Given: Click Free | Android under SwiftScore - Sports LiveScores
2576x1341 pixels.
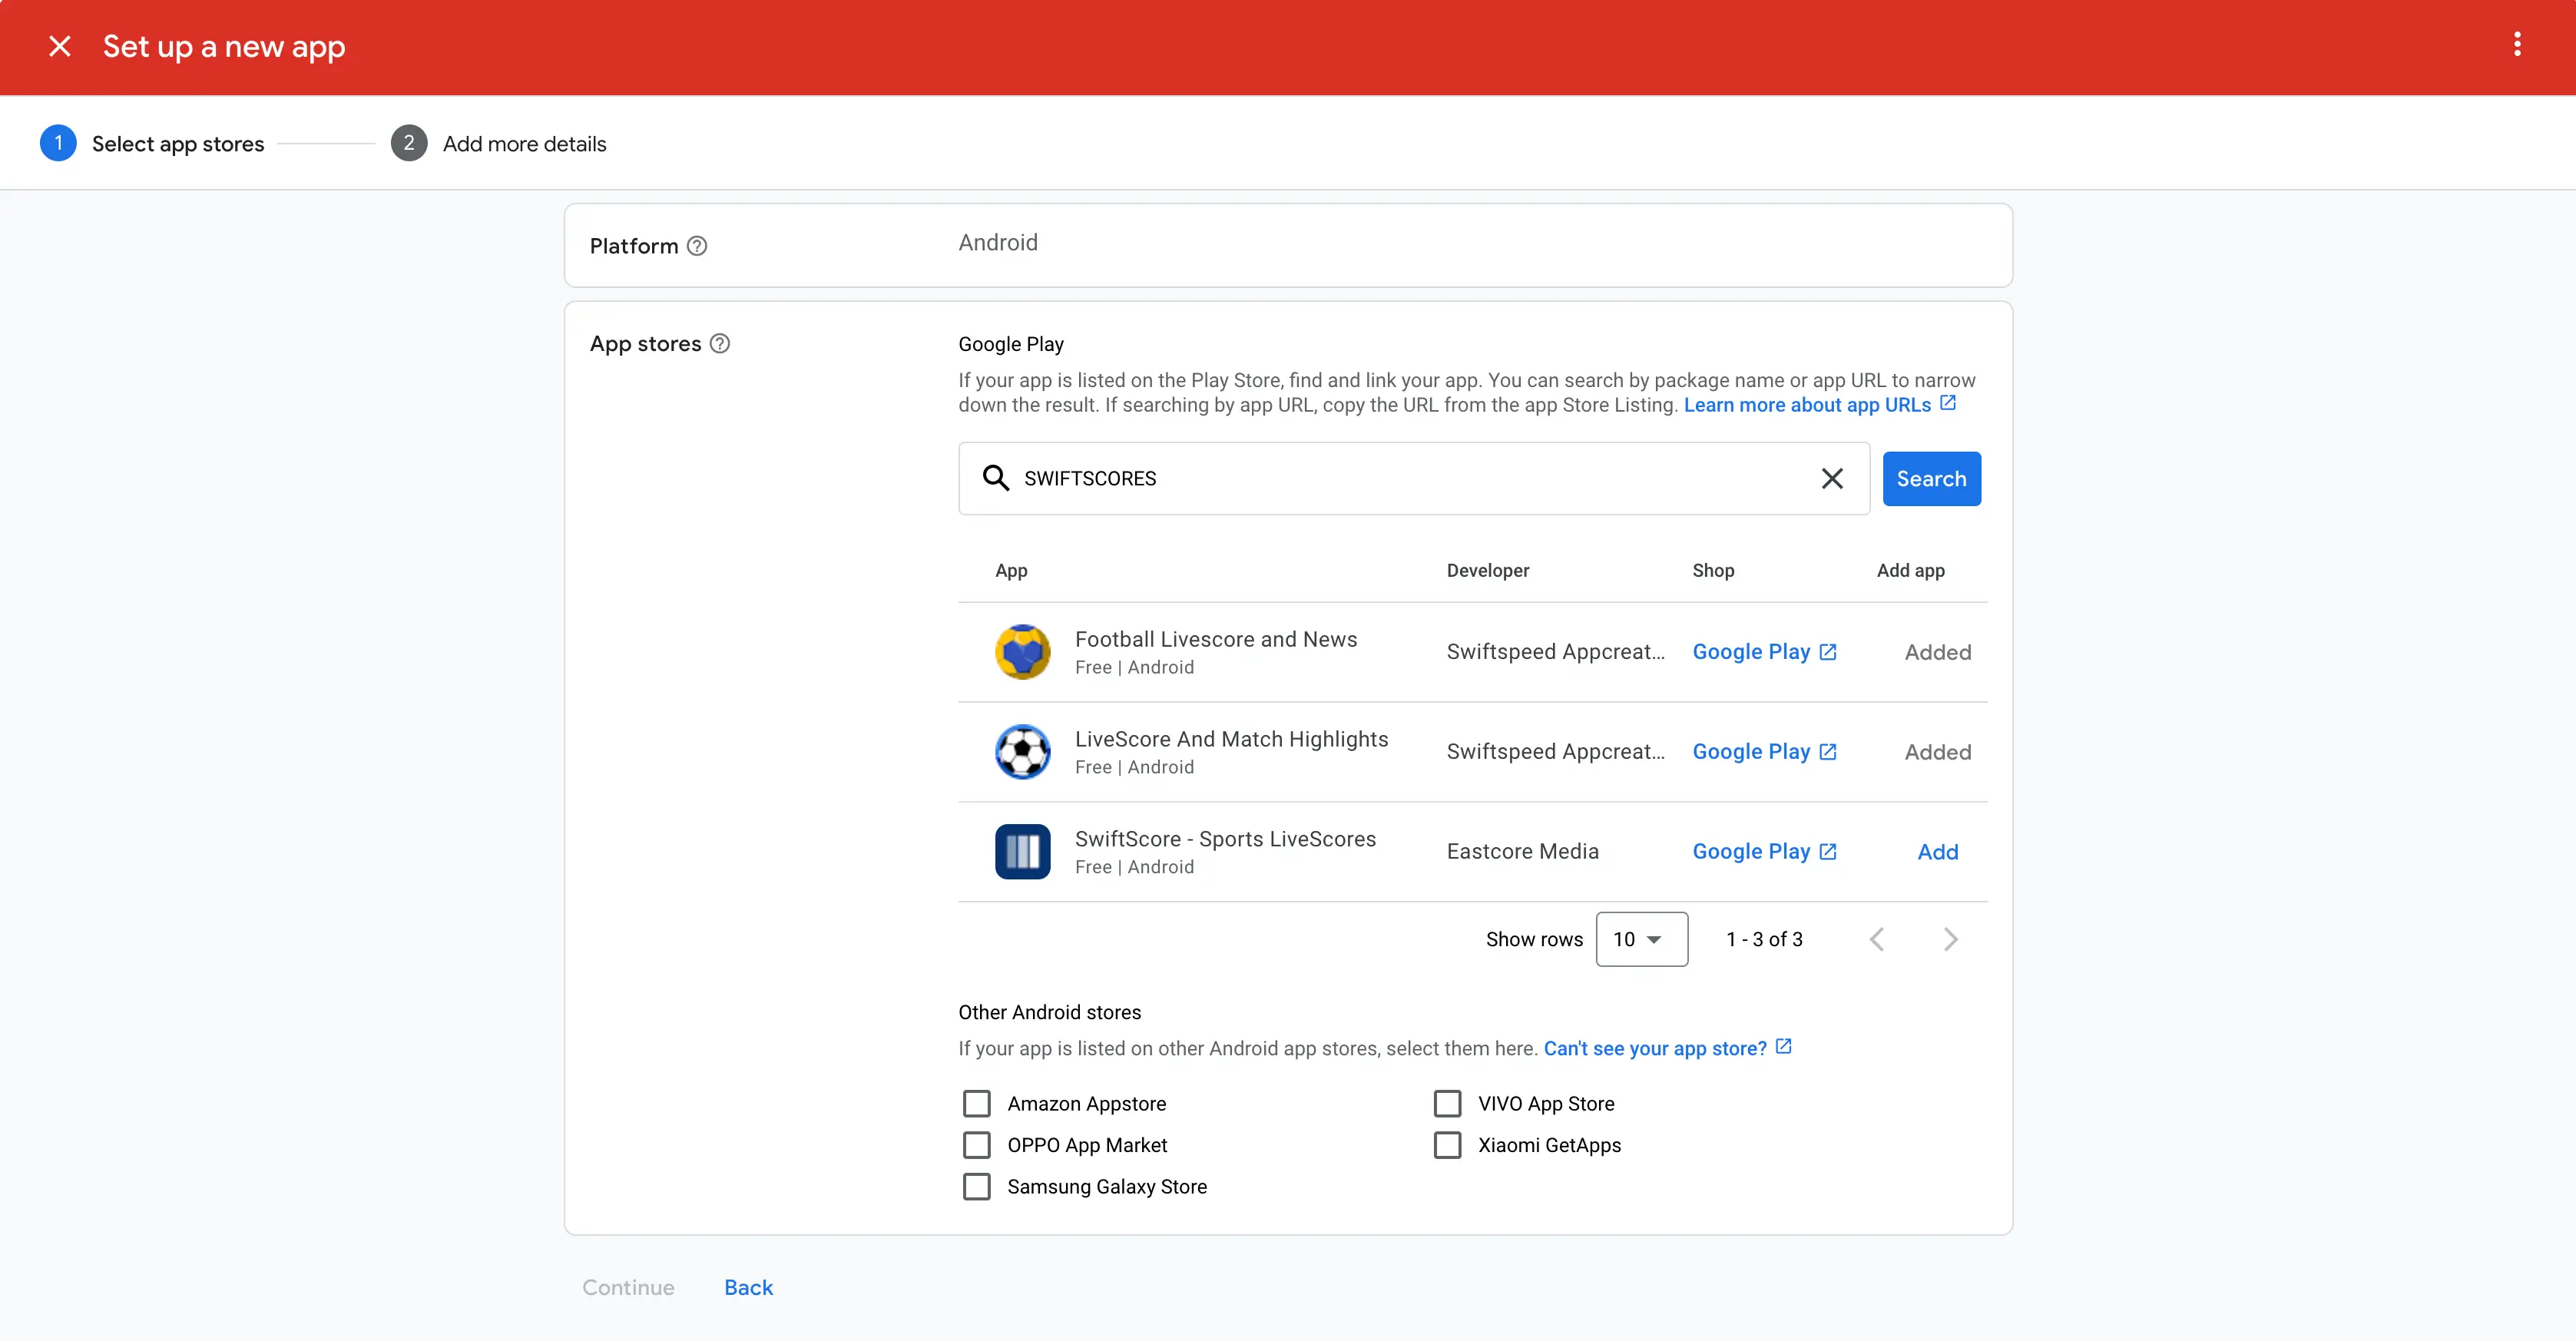Looking at the screenshot, I should point(1134,868).
